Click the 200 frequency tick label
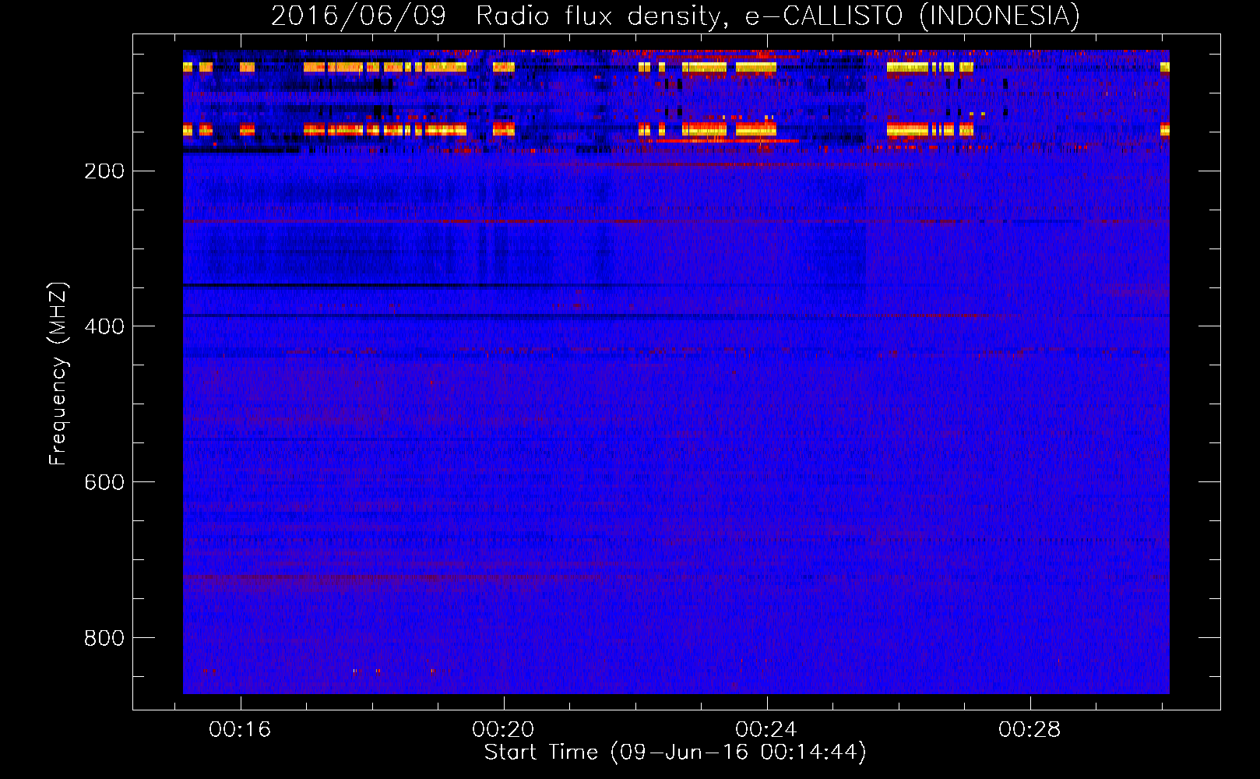1260x779 pixels. pyautogui.click(x=104, y=171)
